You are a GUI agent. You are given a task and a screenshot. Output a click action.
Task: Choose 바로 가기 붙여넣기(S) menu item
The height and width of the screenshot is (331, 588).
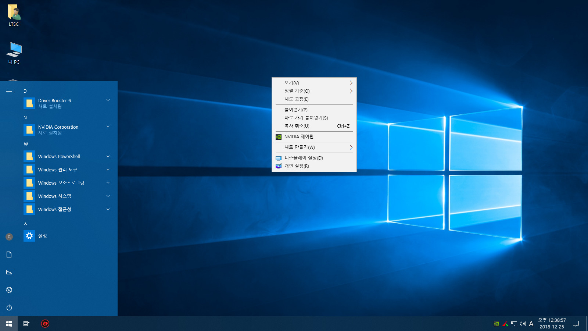[x=314, y=118]
